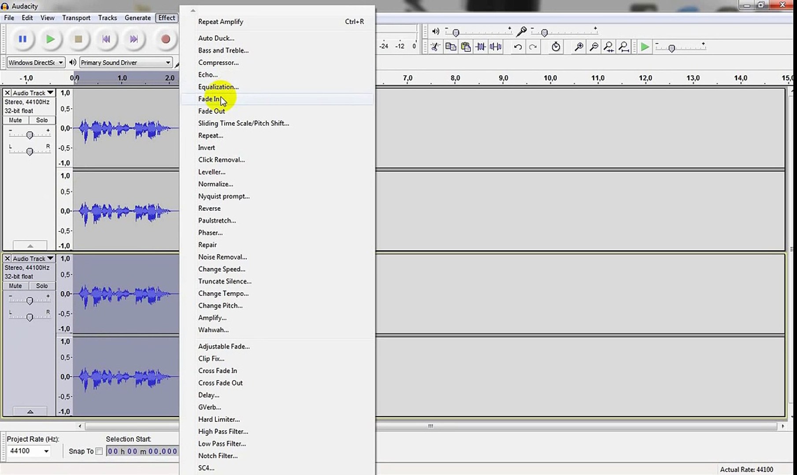Click the horizontal scrollbar right arrow
This screenshot has width=797, height=475.
[x=782, y=426]
